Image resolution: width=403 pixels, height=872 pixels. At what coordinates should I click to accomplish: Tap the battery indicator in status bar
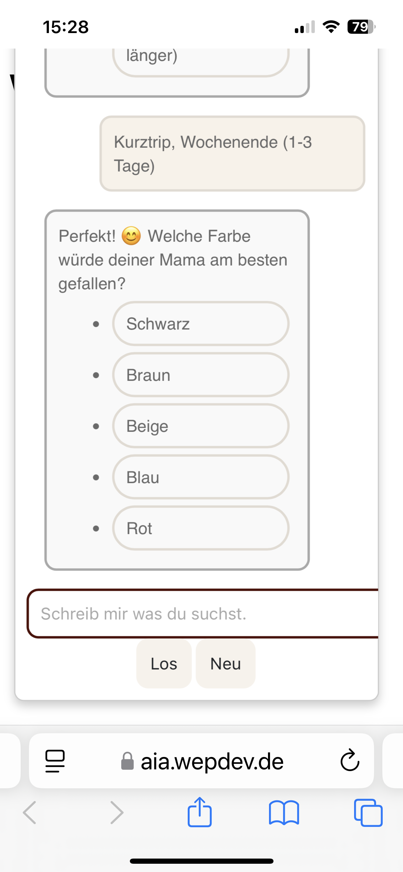[361, 27]
